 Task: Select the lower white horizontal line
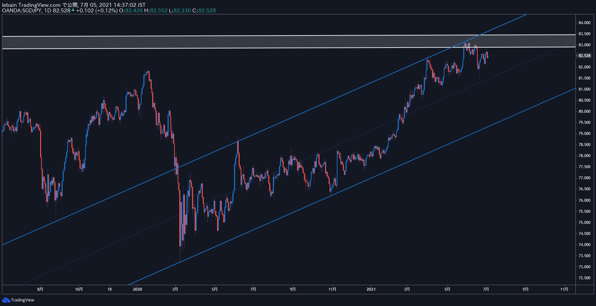pyautogui.click(x=289, y=48)
